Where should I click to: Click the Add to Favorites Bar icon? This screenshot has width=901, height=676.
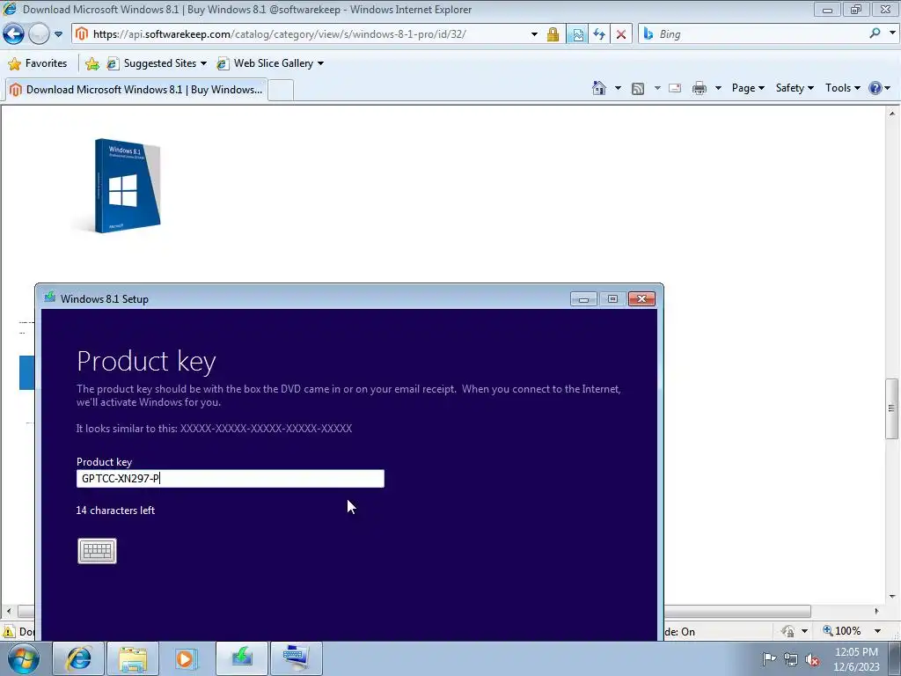[x=92, y=63]
